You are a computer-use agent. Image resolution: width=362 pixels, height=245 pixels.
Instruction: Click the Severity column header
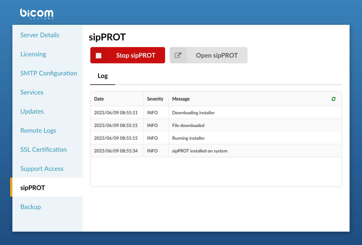pos(155,99)
